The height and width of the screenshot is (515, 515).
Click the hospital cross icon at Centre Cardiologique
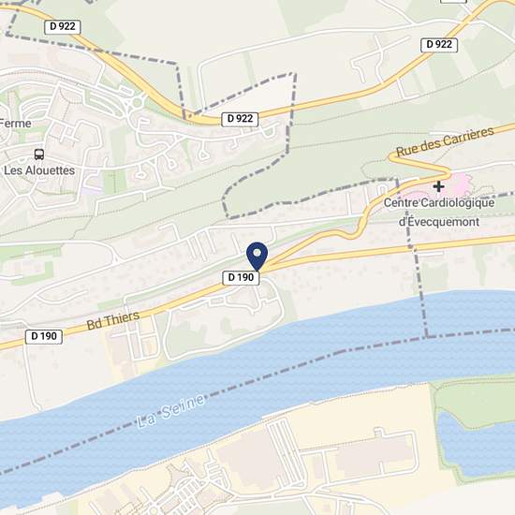(x=438, y=186)
